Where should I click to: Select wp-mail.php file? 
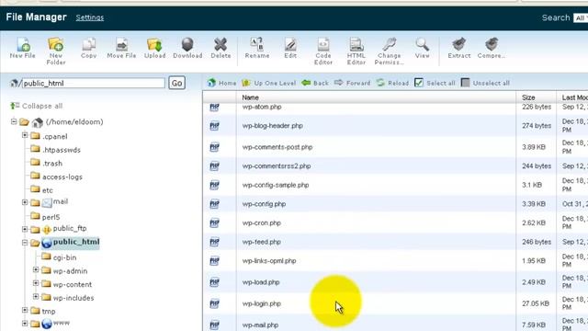[x=260, y=325]
